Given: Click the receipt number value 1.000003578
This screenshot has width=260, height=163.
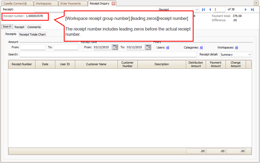Looking at the screenshot, I should (x=34, y=16).
